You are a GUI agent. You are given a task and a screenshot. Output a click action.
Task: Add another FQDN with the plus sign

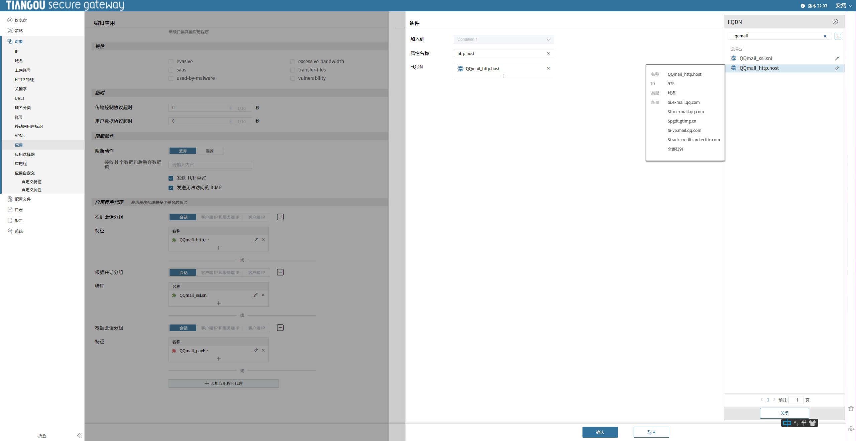[x=504, y=76]
